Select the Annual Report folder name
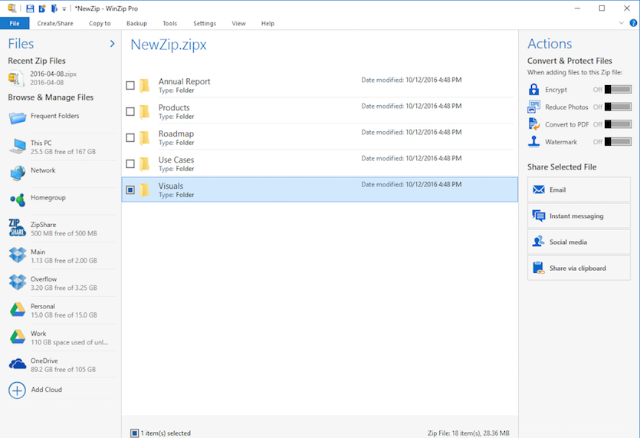 [x=184, y=81]
